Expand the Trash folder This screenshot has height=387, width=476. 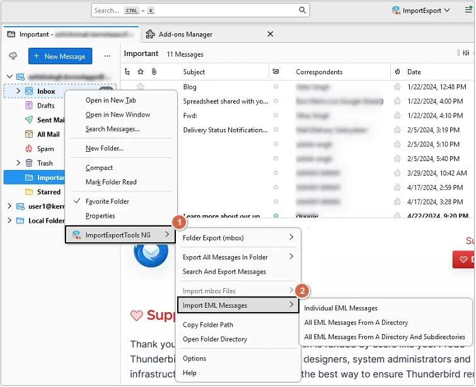coord(18,163)
